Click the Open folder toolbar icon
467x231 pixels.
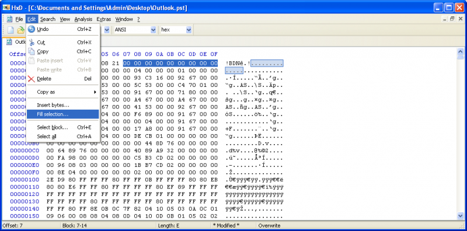[20, 30]
